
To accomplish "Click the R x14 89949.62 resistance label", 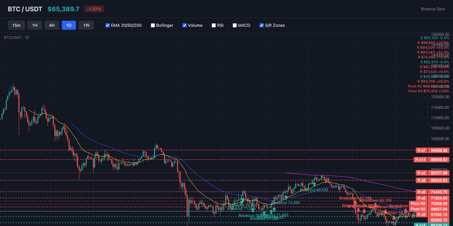I will [432, 159].
